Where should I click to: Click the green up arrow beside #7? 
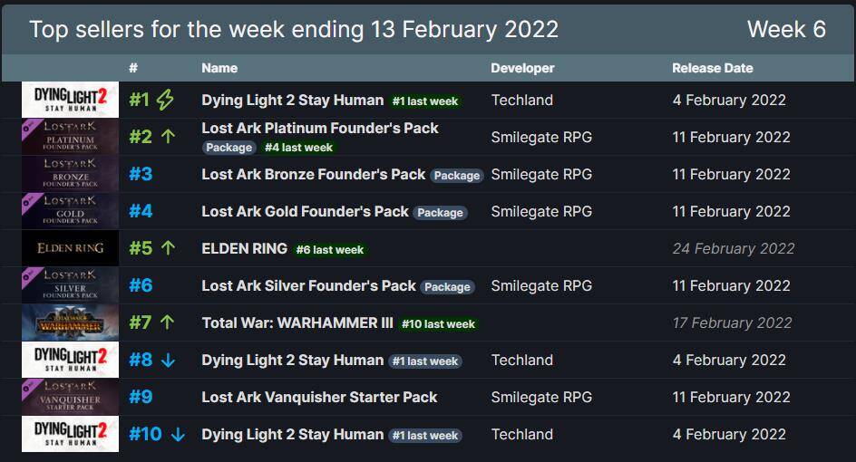coord(167,322)
